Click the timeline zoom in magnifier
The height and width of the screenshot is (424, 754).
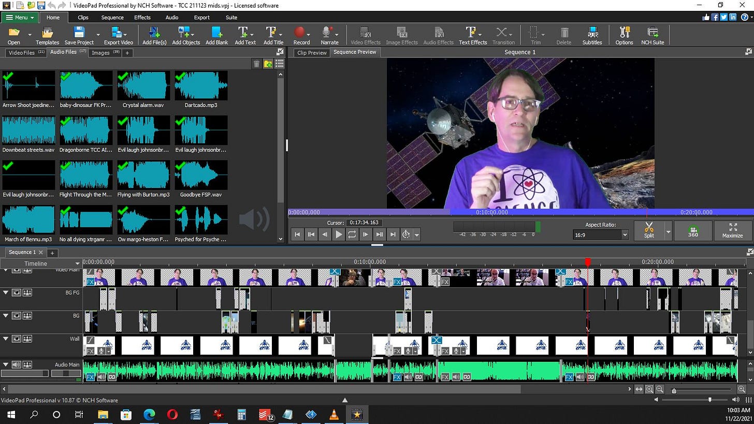(x=742, y=389)
